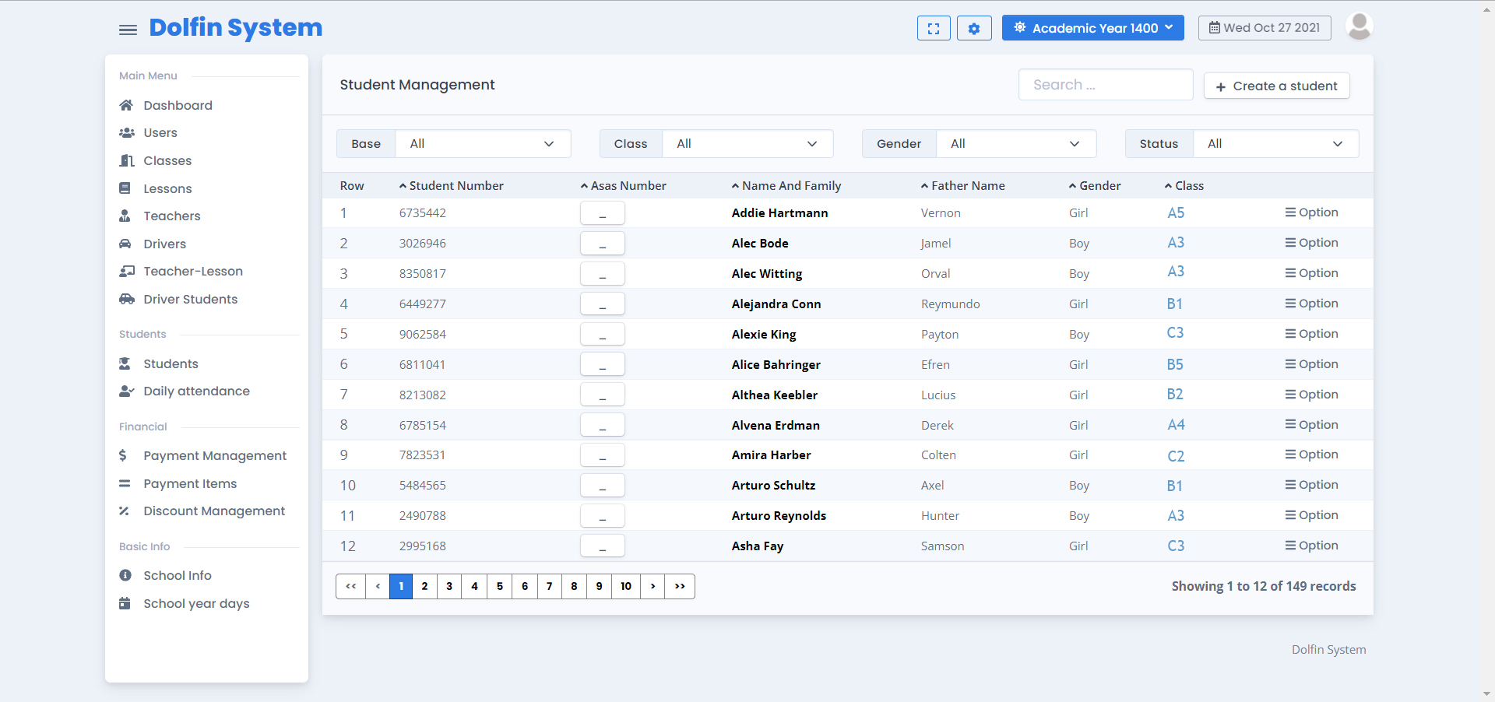Click the Teacher-Lesson chalkboard icon
Viewport: 1495px width, 702px height.
(126, 271)
